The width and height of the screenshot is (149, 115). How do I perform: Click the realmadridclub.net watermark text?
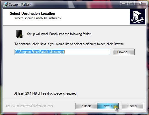(x=29, y=106)
